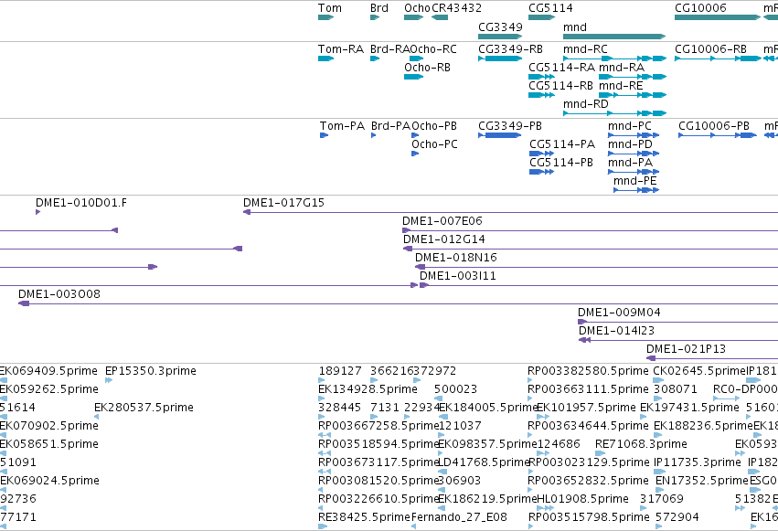
Task: Select the mnd gene span
Action: click(x=614, y=37)
